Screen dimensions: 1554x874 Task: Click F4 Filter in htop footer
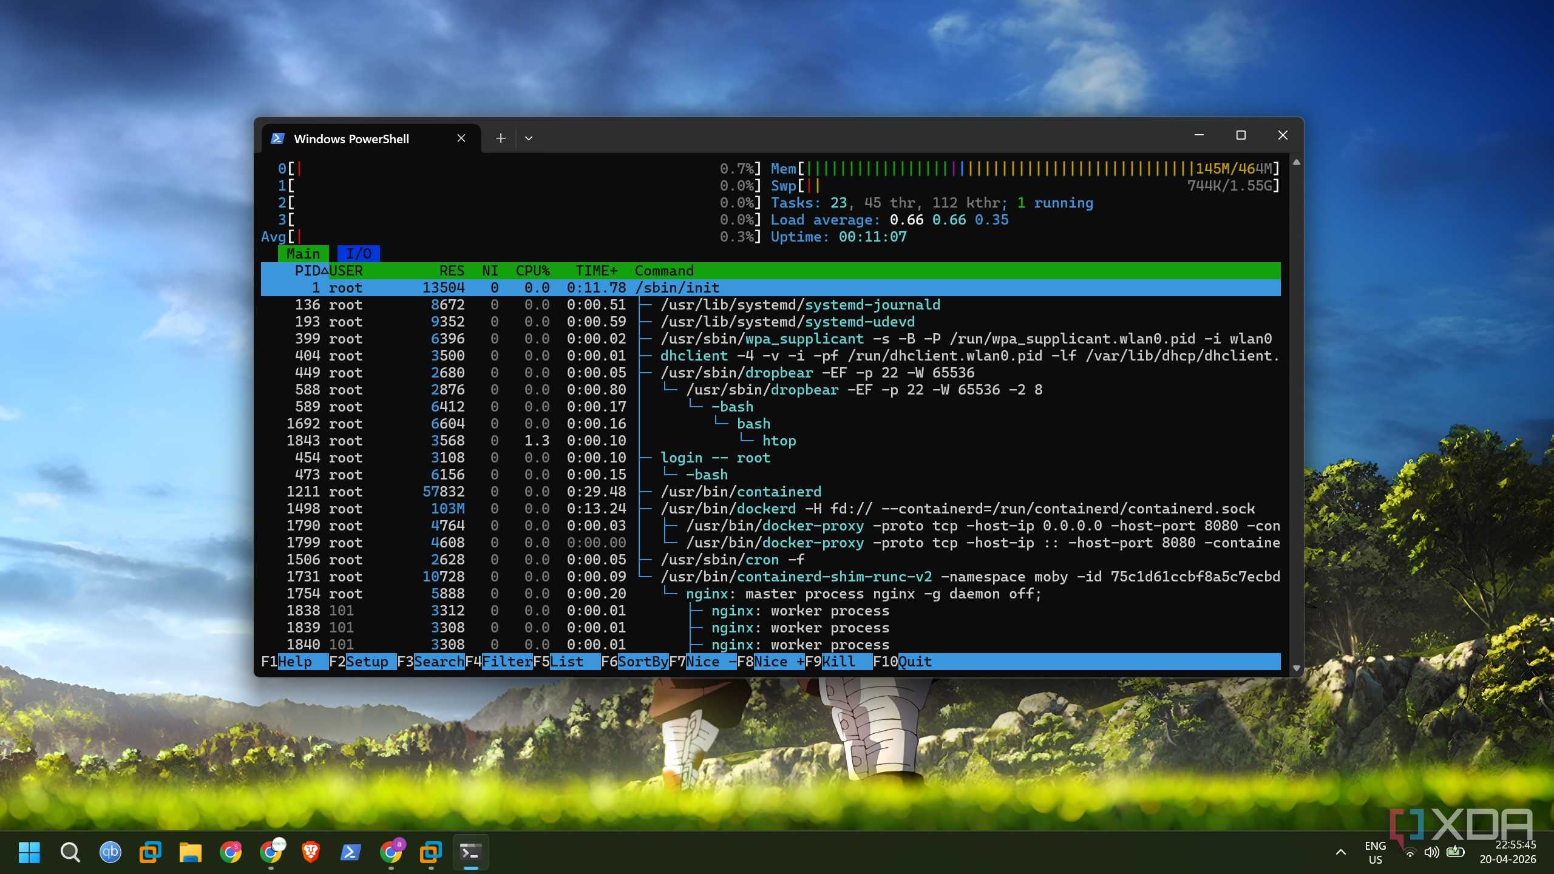point(499,662)
